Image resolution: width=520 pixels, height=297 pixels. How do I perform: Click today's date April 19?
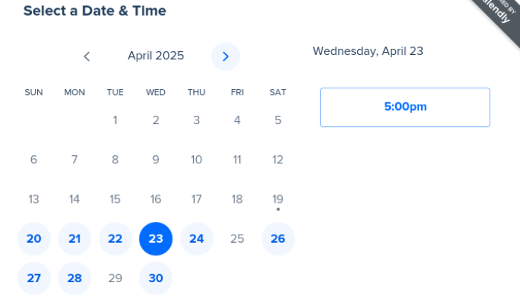pyautogui.click(x=278, y=199)
